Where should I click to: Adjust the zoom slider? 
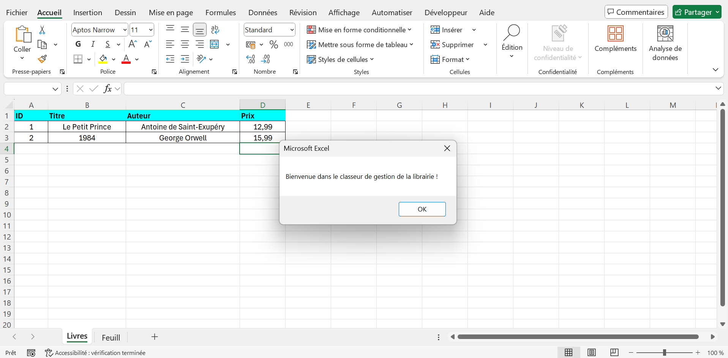click(665, 353)
